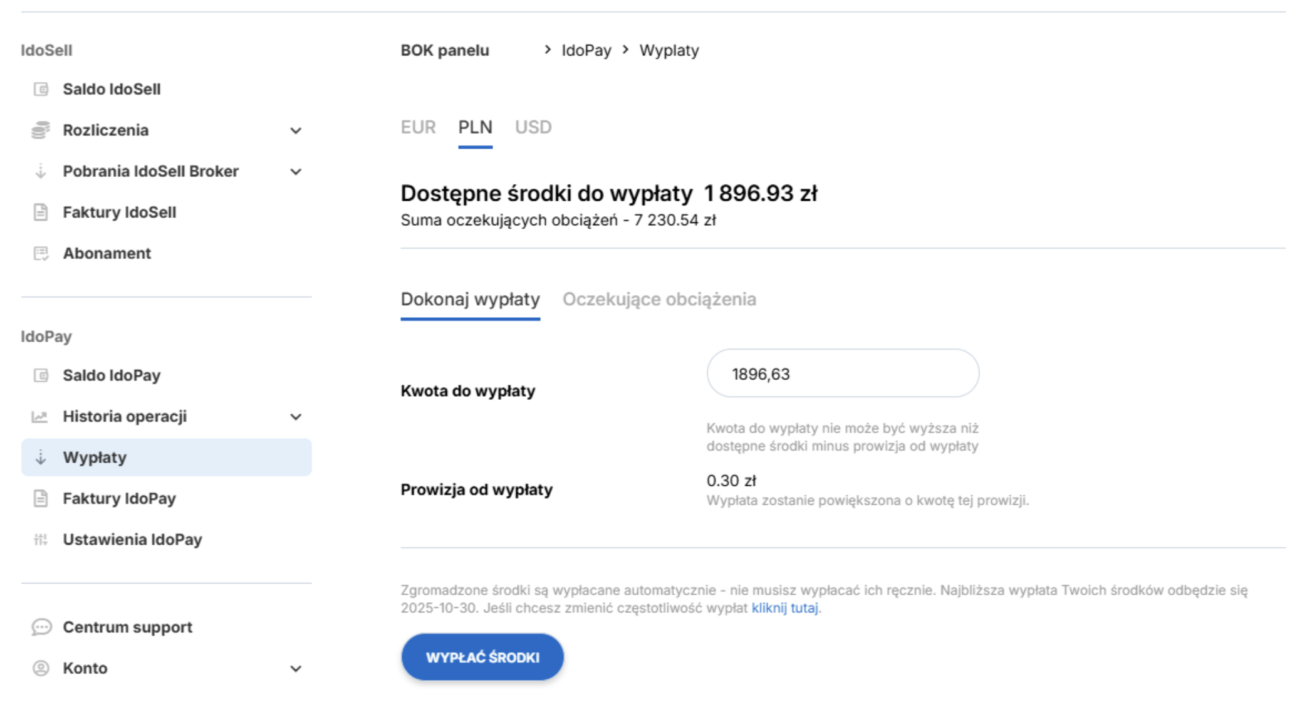
Task: Switch to the EUR currency tab
Action: click(x=418, y=127)
